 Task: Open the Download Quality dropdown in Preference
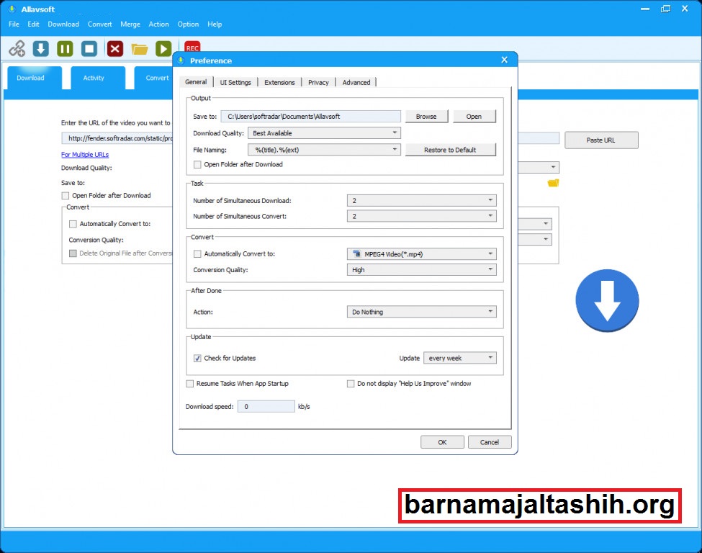324,133
